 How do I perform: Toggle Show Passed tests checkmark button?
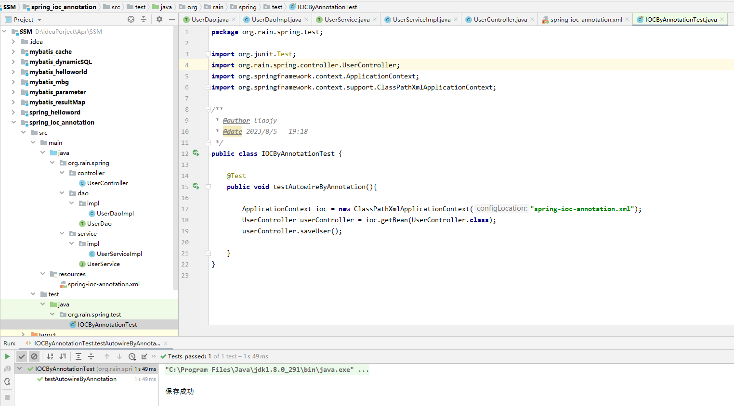tap(22, 356)
